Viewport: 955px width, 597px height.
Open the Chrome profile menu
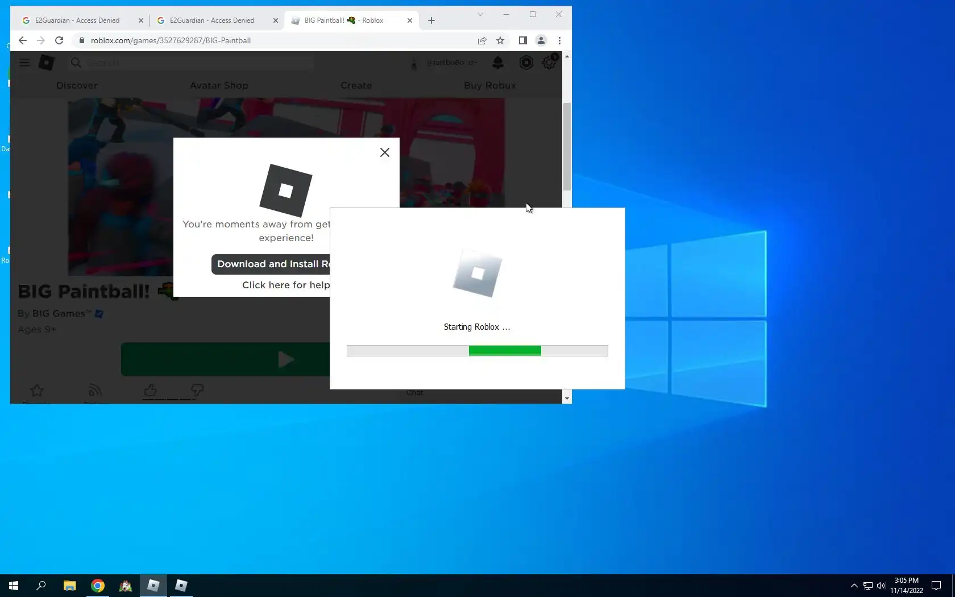pyautogui.click(x=541, y=40)
